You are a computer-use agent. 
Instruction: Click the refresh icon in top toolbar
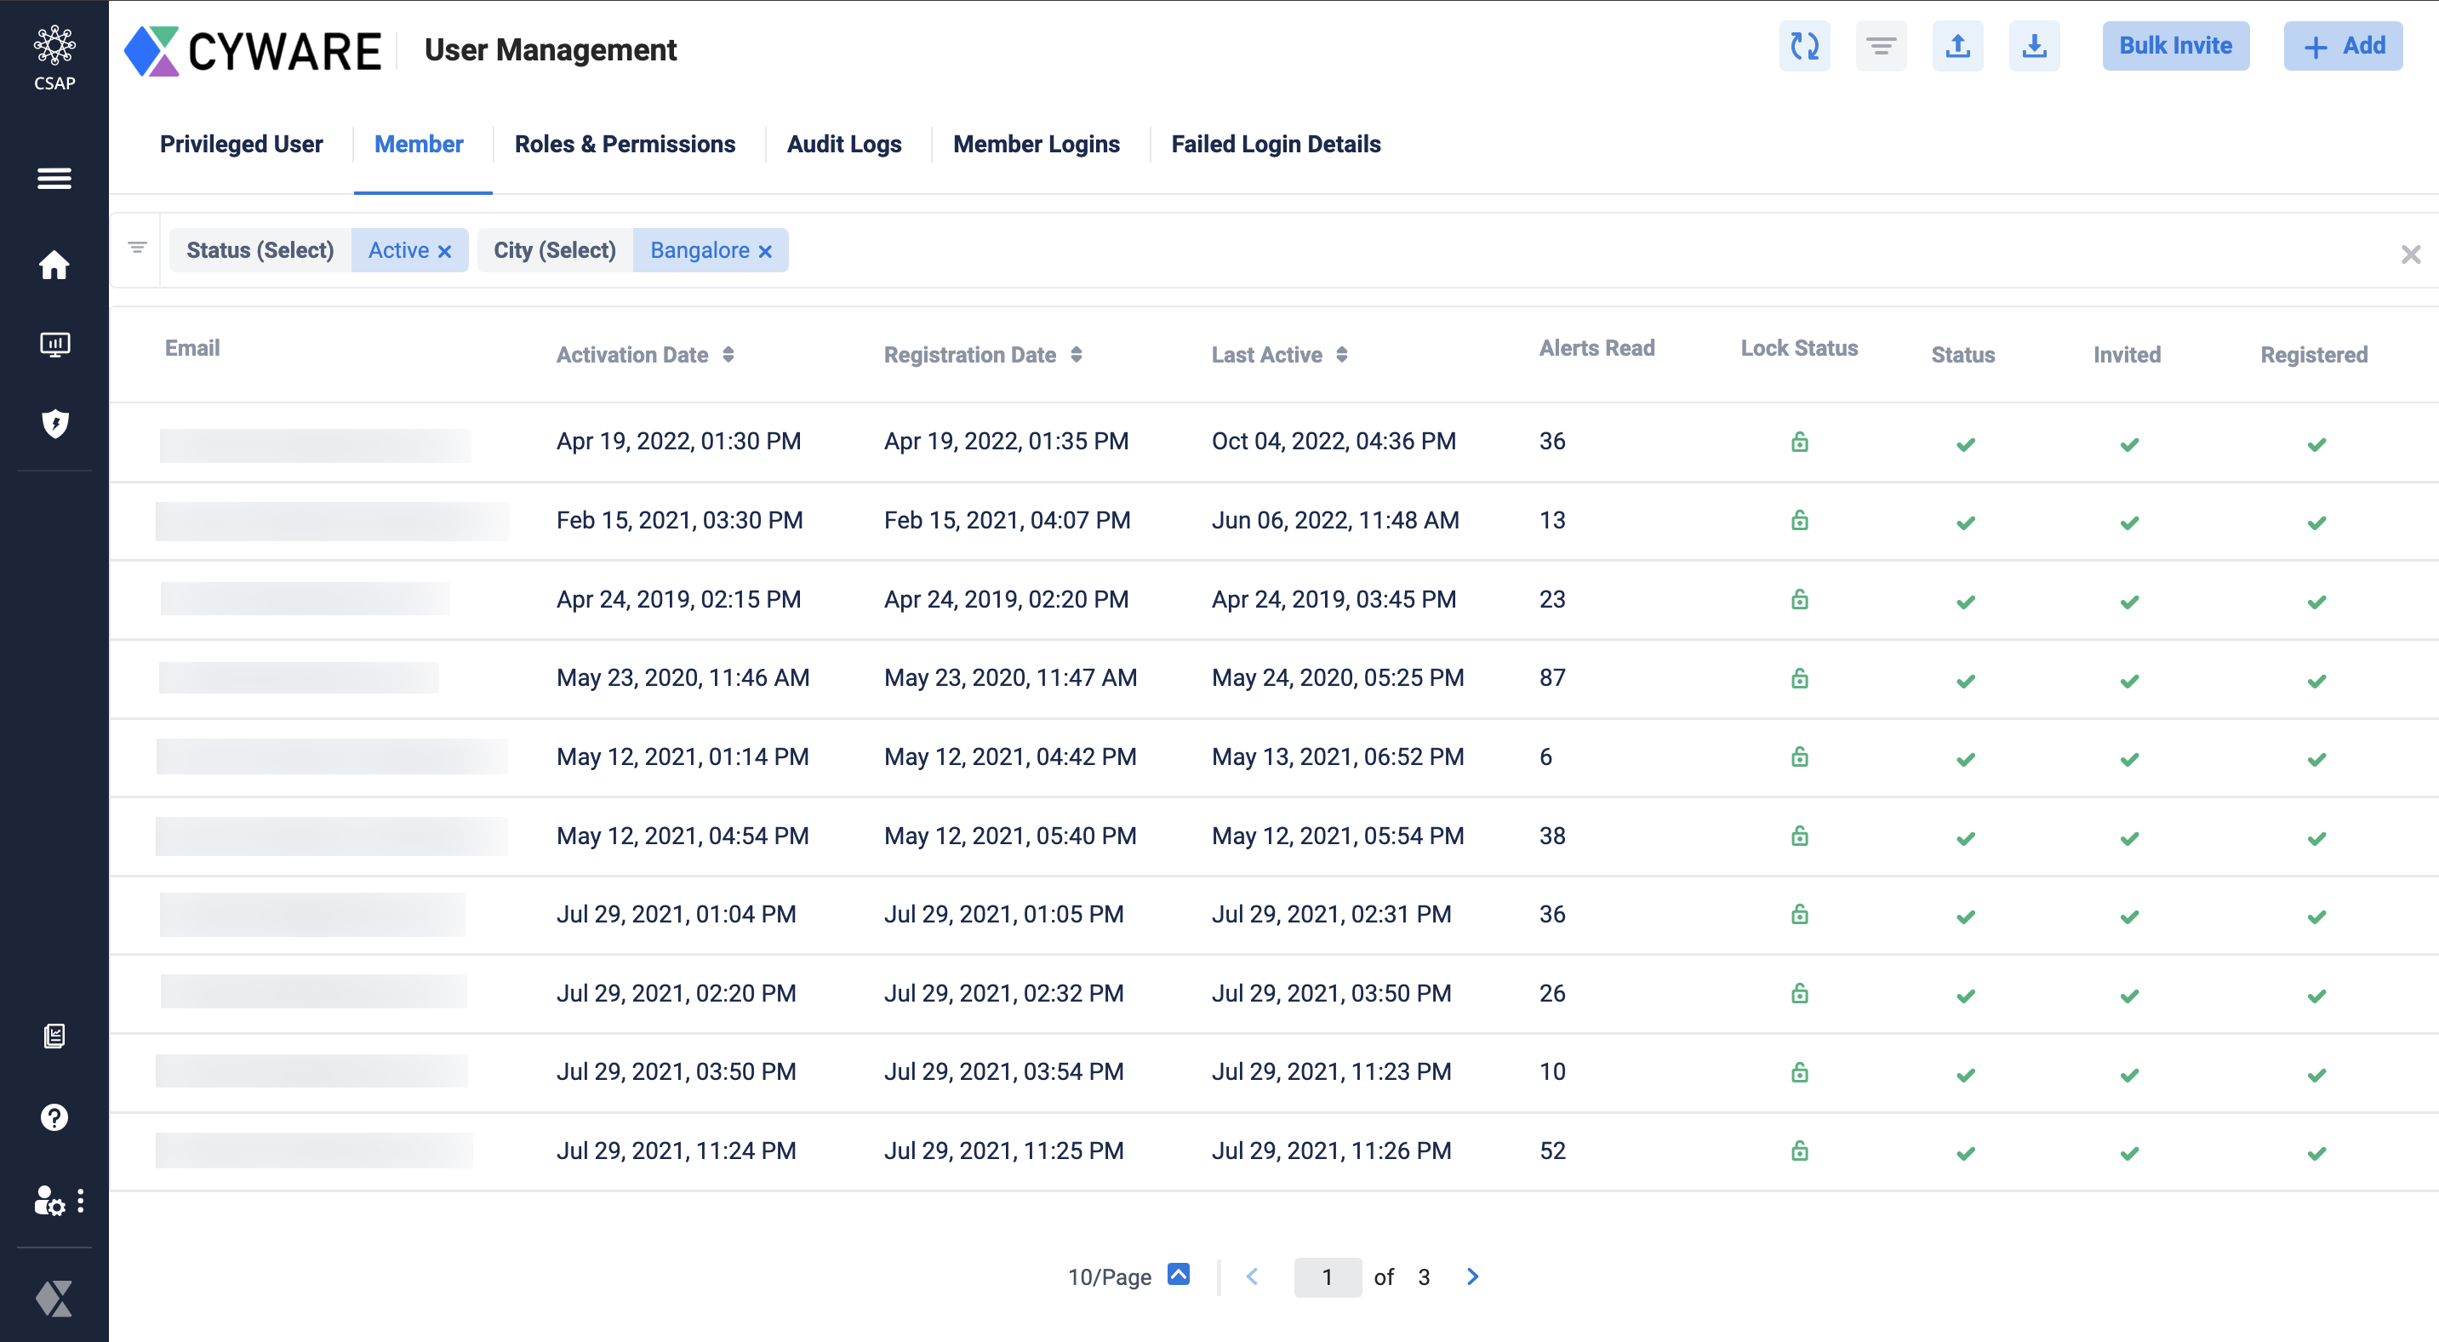tap(1803, 45)
